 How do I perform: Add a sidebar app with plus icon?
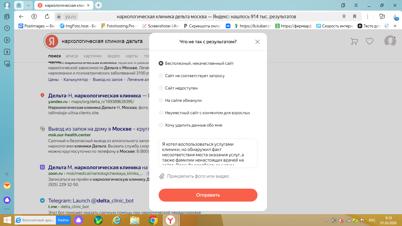point(7,174)
